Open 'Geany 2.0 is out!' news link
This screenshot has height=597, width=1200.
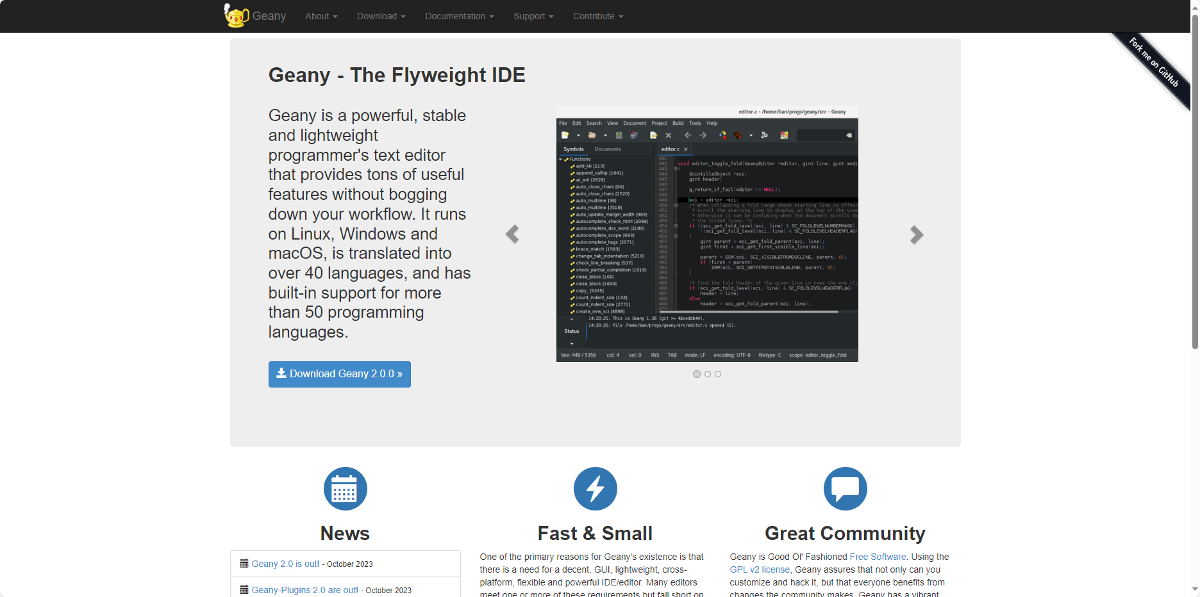point(285,564)
